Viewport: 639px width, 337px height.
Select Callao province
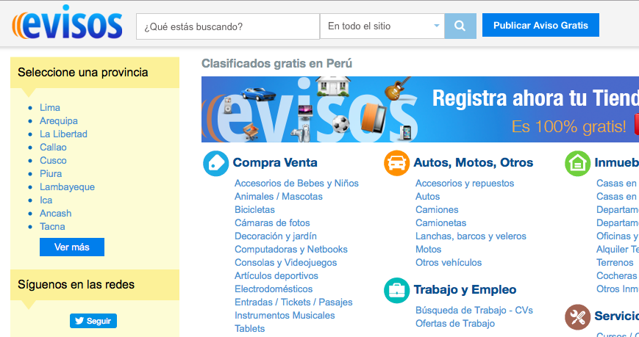53,148
